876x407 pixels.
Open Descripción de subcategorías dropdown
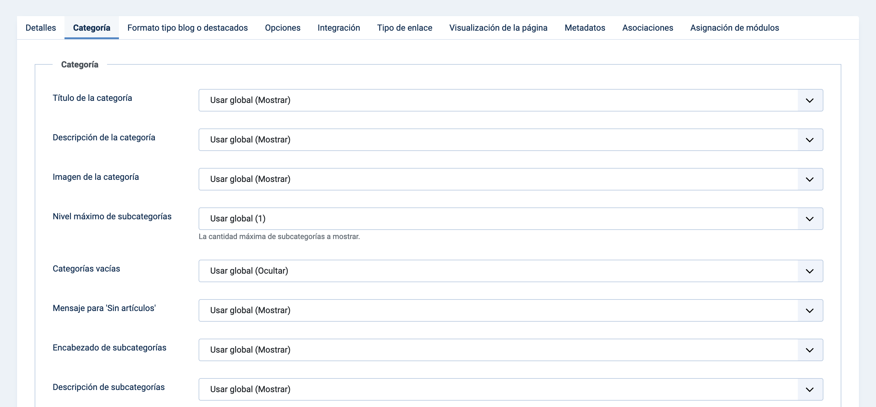(511, 389)
